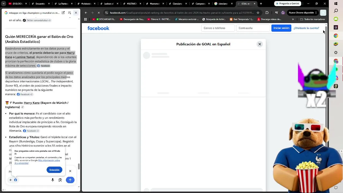The image size is (343, 193).
Task: Click the 'Iniciar sesión' button
Action: click(281, 28)
